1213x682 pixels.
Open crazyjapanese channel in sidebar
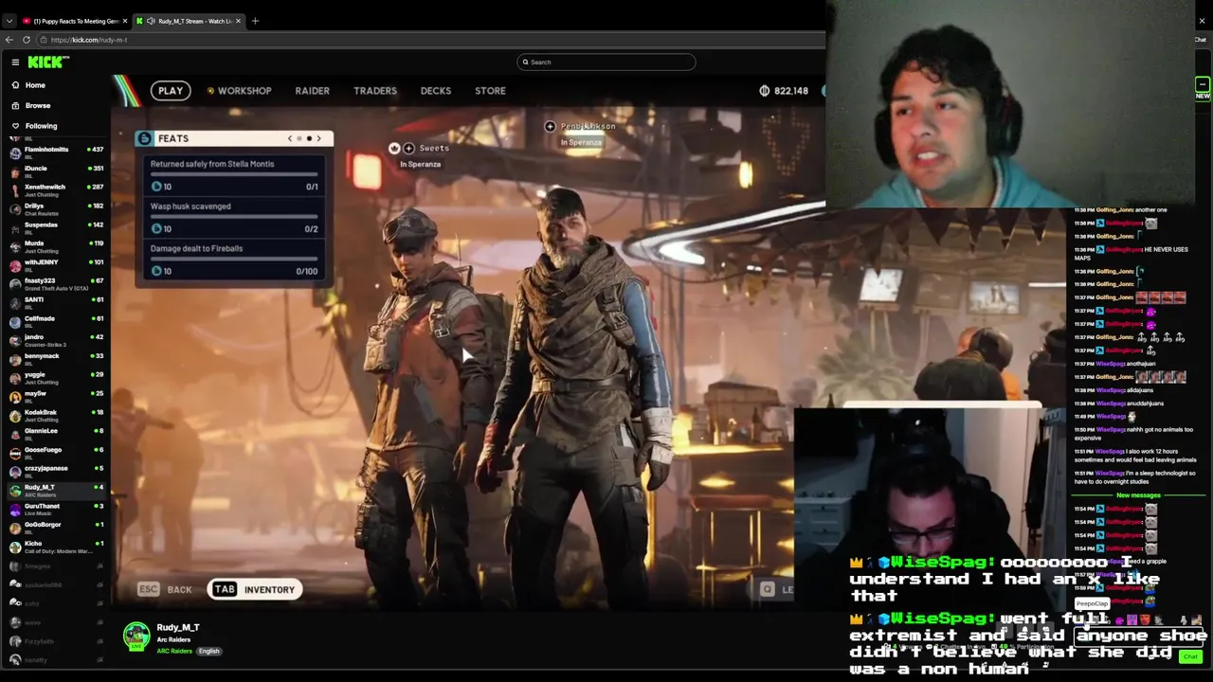[x=56, y=471]
